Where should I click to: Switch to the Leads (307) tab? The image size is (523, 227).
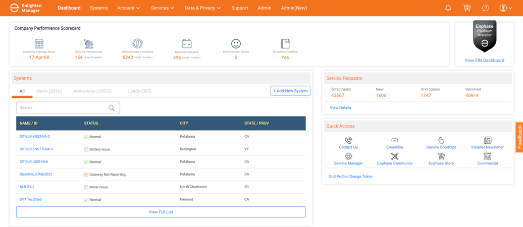[140, 91]
